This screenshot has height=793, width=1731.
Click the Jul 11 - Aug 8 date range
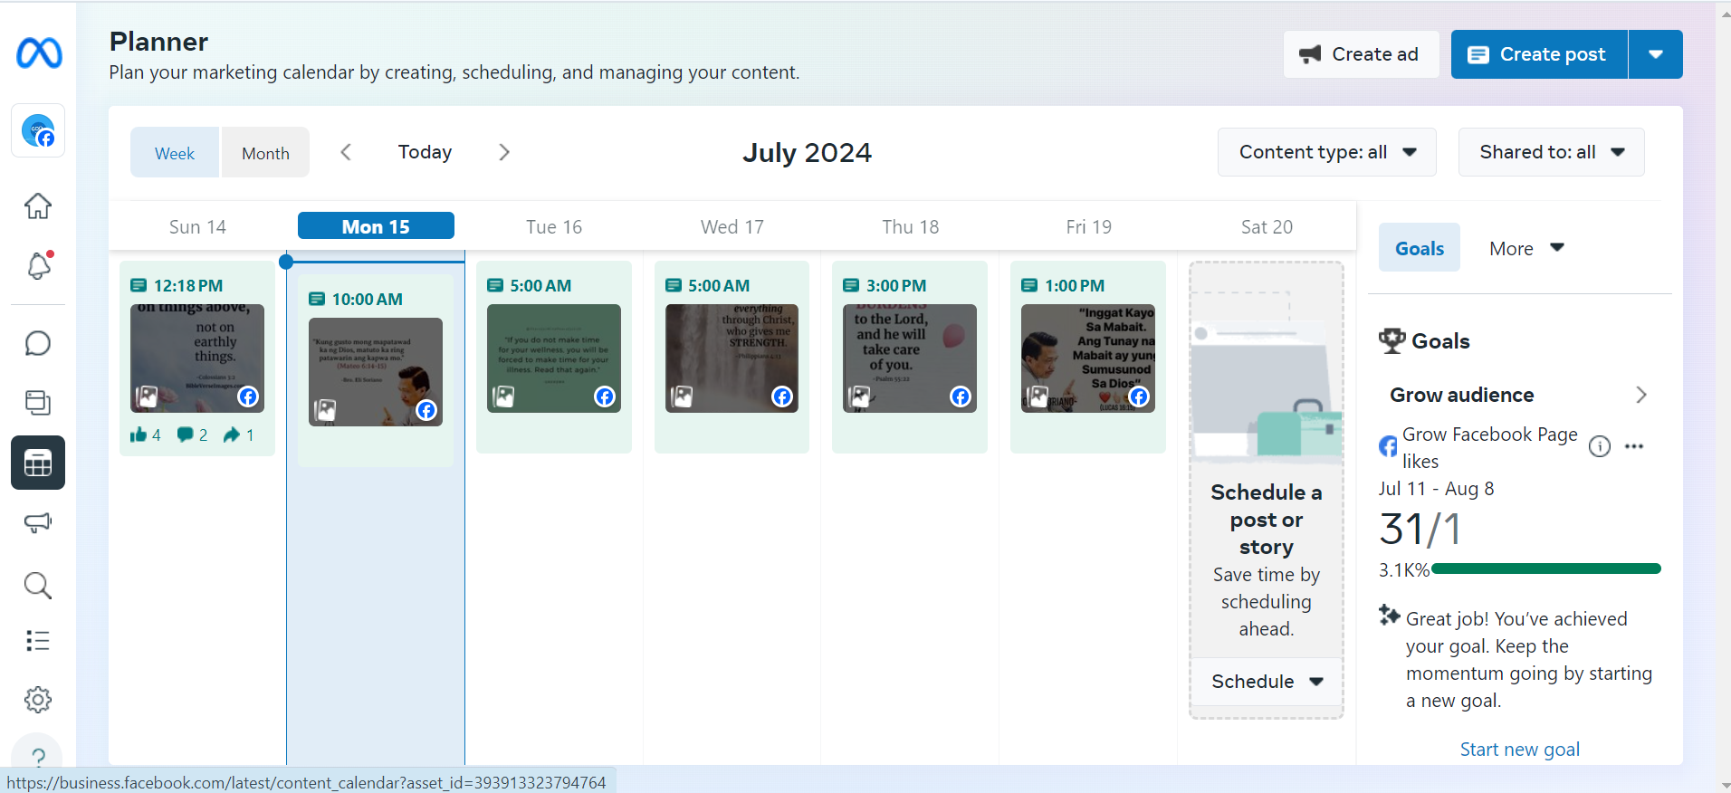pyautogui.click(x=1437, y=489)
